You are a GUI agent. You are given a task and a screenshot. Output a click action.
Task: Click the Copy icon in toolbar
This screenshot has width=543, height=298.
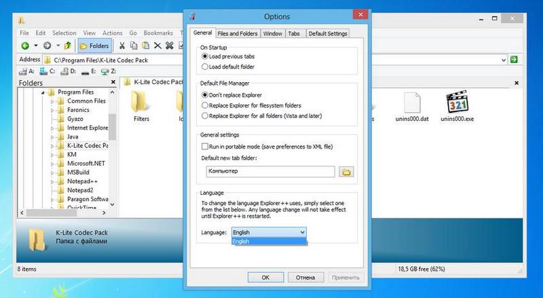[x=134, y=45]
